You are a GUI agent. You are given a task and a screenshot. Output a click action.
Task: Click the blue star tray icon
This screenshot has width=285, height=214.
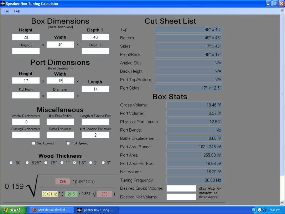[264, 210]
